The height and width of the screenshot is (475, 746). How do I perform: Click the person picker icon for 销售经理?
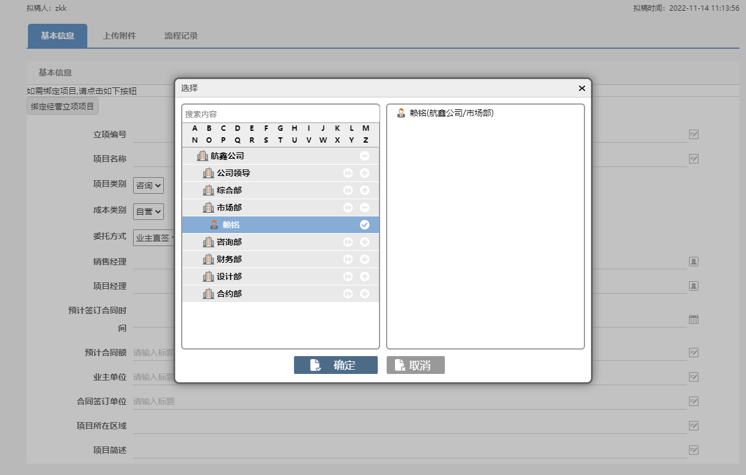(693, 261)
